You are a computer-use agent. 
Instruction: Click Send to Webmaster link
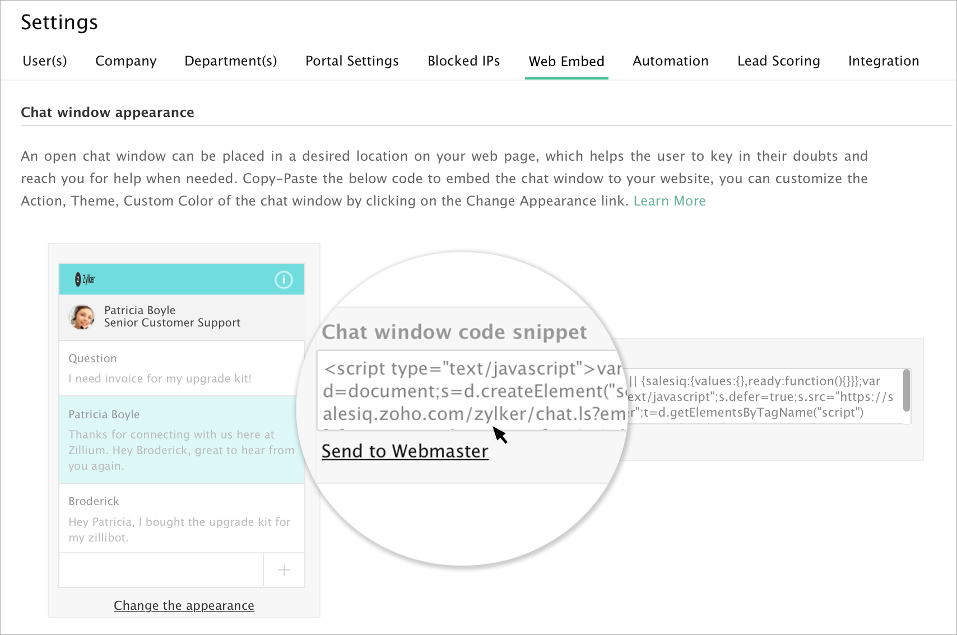405,451
